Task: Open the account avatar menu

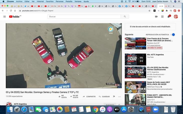Action: click(x=176, y=16)
